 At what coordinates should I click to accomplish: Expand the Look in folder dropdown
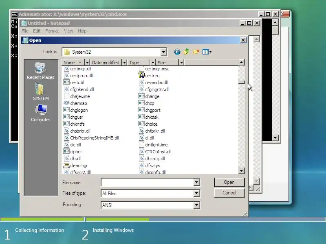tap(164, 52)
